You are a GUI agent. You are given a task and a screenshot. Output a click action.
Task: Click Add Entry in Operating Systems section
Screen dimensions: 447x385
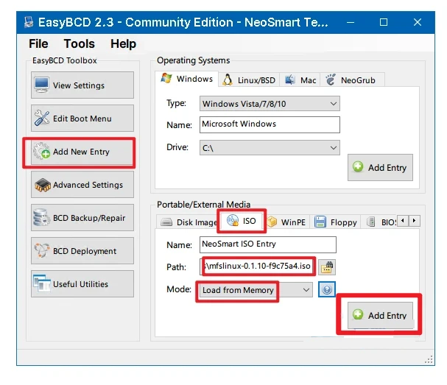380,168
